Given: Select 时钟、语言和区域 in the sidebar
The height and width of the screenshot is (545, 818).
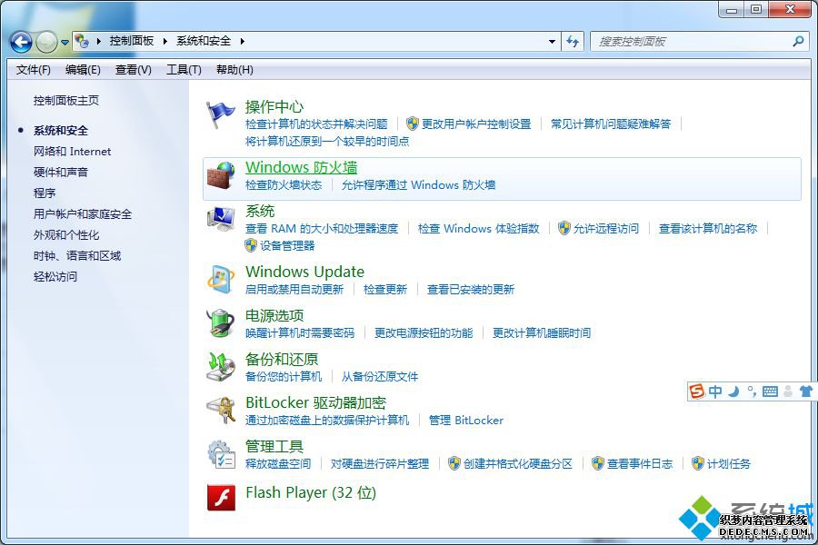Looking at the screenshot, I should click(77, 255).
